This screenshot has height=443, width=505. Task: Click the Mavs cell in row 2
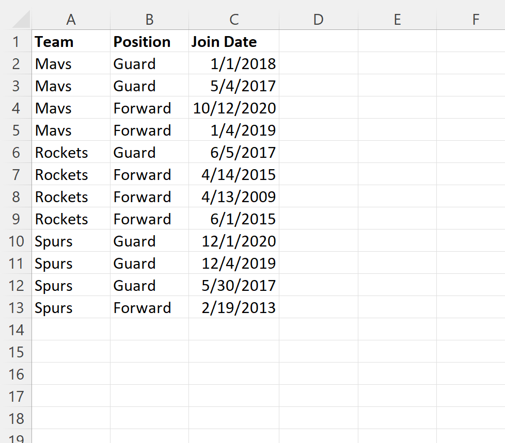(71, 63)
